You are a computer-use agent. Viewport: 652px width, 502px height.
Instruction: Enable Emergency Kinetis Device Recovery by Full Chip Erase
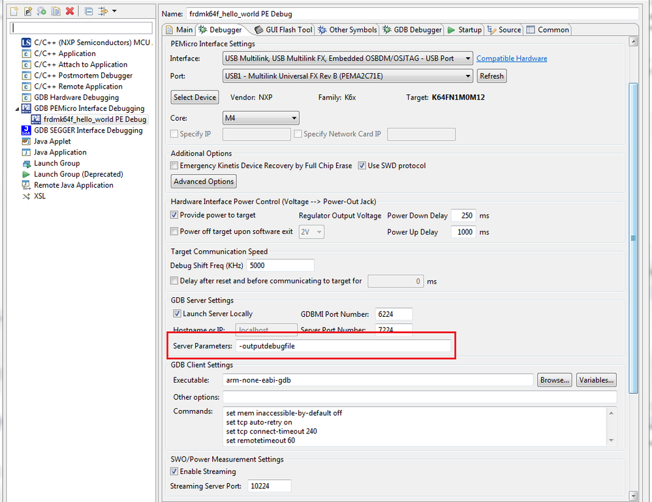click(x=174, y=166)
